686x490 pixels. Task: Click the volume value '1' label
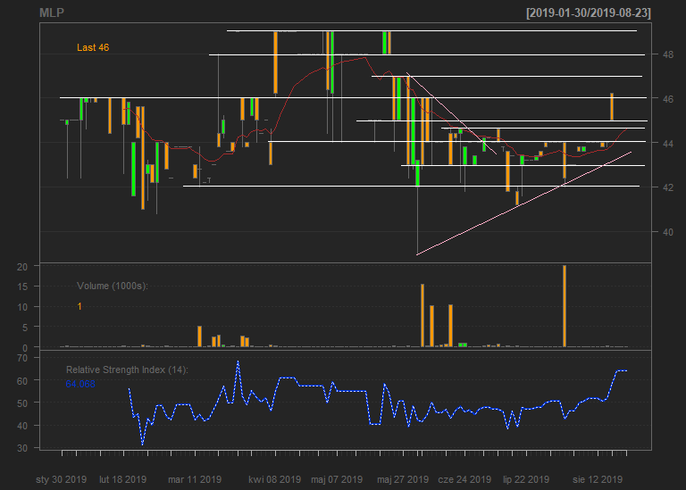click(x=79, y=306)
